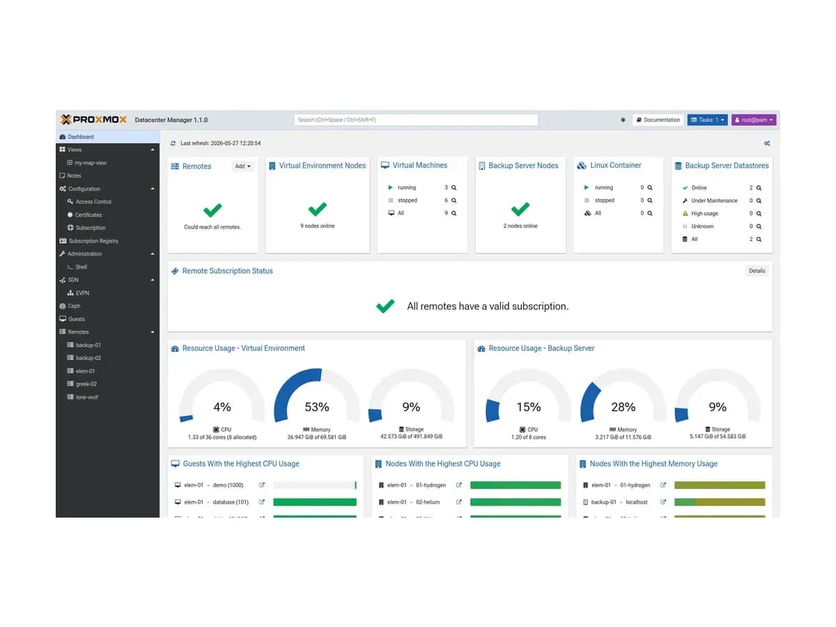Viewport: 836px width, 627px height.
Task: Toggle the theme icon left of Documentation
Action: (x=623, y=120)
